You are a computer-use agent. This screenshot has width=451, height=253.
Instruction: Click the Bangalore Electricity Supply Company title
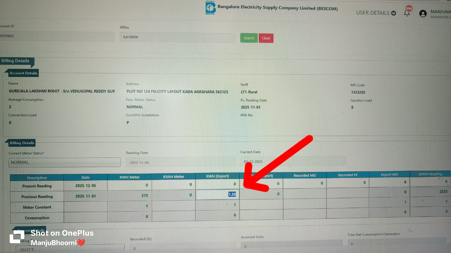tap(278, 7)
